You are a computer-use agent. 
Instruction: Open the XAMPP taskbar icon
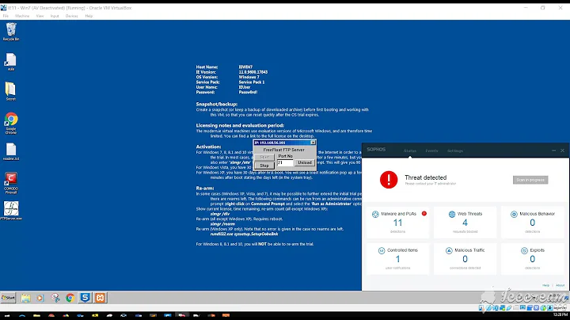click(100, 298)
